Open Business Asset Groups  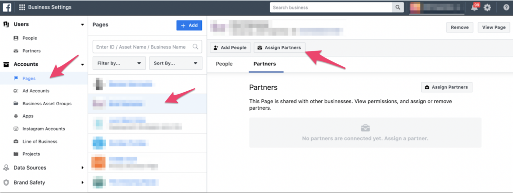click(x=47, y=104)
